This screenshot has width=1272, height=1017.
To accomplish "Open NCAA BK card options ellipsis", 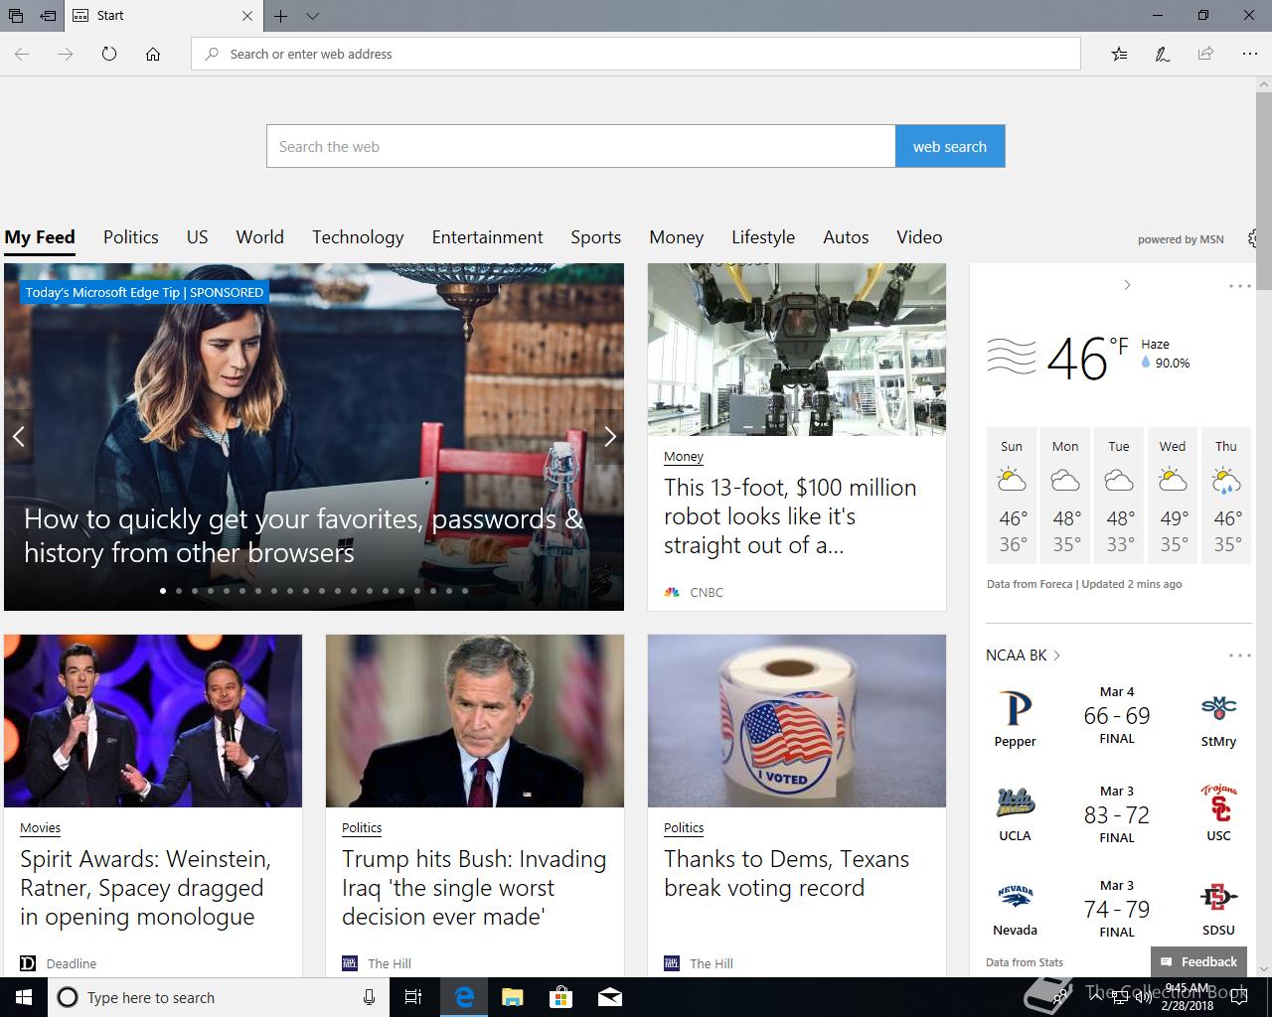I will click(x=1240, y=655).
